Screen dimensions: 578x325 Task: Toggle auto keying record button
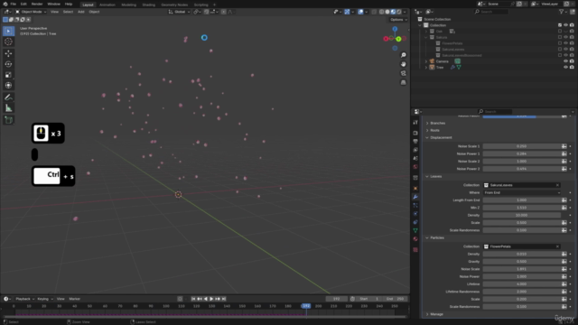pyautogui.click(x=180, y=299)
